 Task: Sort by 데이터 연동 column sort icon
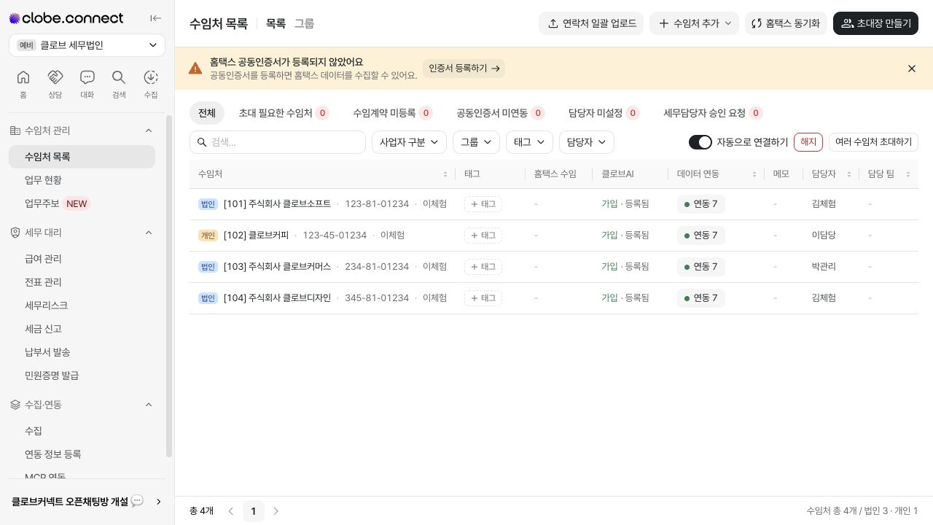pyautogui.click(x=754, y=174)
